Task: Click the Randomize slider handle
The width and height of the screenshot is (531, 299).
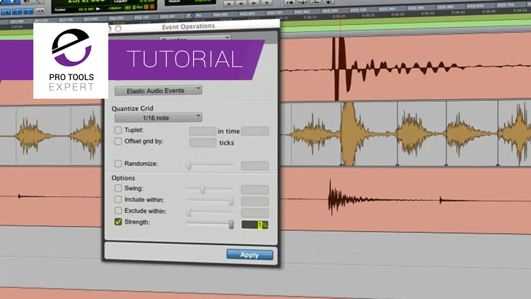Action: tap(189, 165)
